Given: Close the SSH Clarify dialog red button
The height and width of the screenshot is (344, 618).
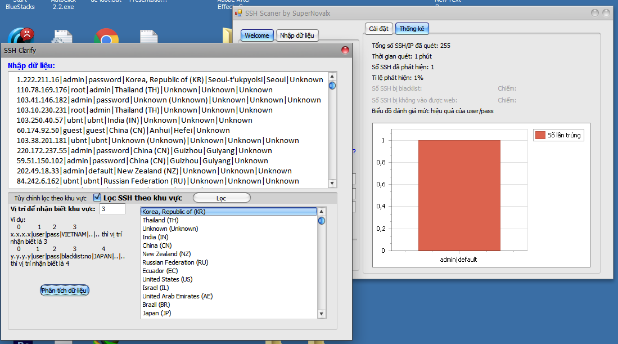Looking at the screenshot, I should (345, 50).
